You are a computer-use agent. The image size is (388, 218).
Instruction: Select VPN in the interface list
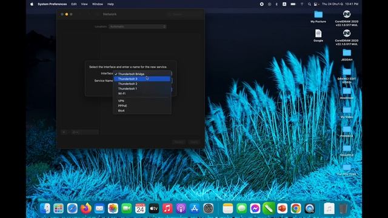point(142,101)
